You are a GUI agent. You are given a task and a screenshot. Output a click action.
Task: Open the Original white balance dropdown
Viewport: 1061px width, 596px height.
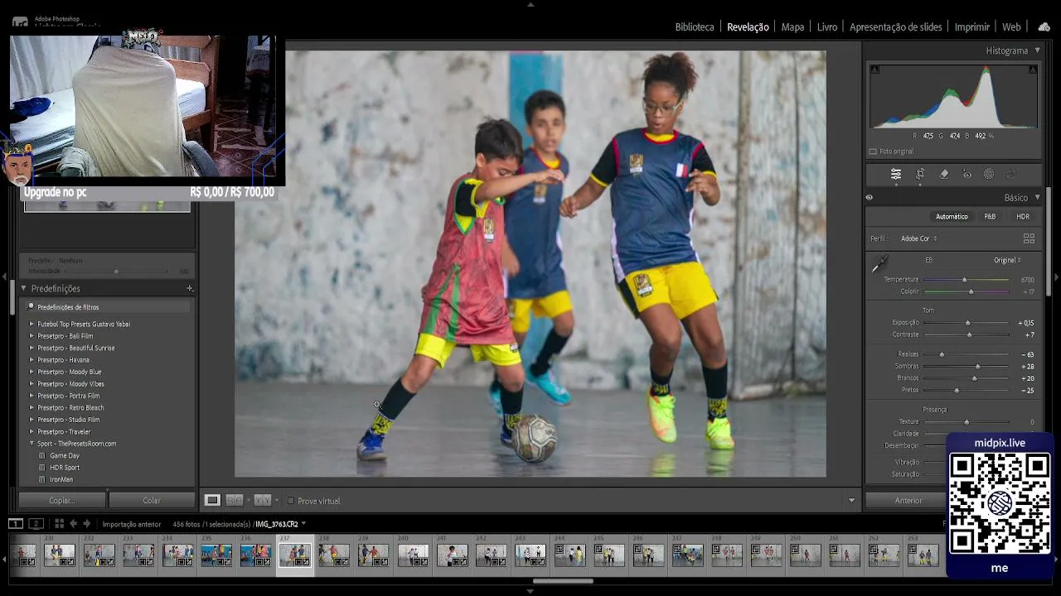1007,260
